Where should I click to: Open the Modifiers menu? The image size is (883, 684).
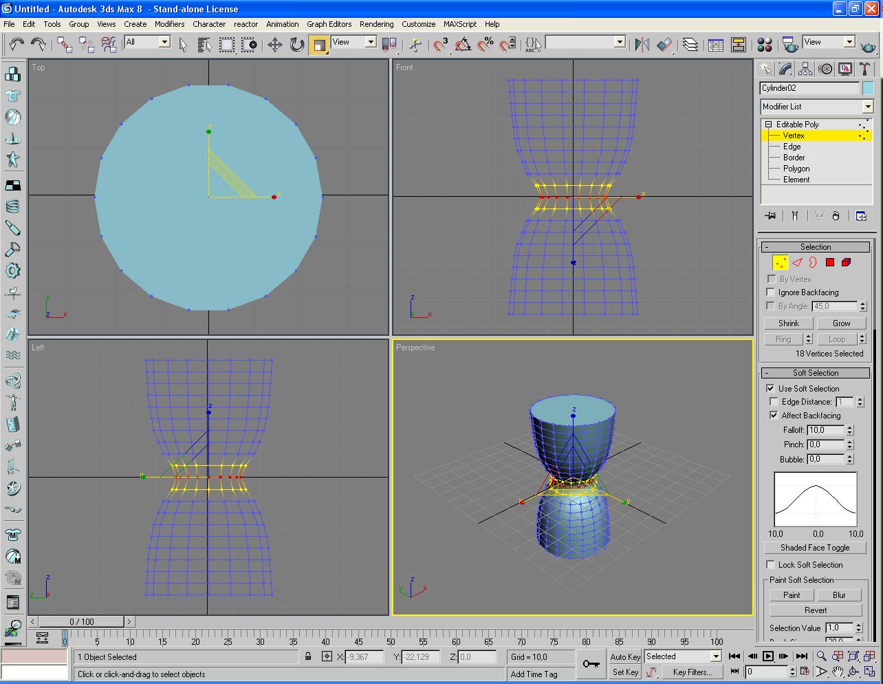[x=169, y=24]
